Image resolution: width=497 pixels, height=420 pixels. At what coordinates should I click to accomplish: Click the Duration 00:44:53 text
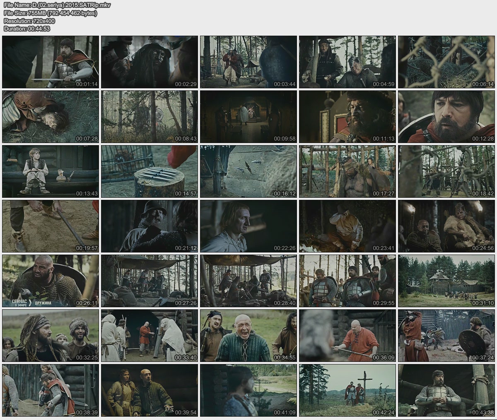[27, 29]
